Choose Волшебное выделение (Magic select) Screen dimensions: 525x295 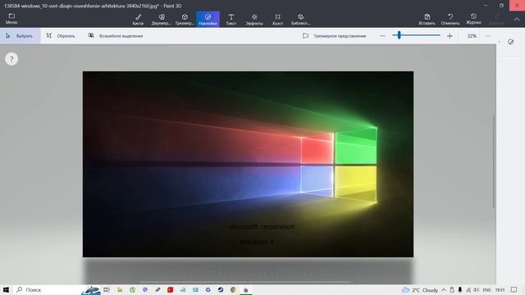[x=116, y=36]
